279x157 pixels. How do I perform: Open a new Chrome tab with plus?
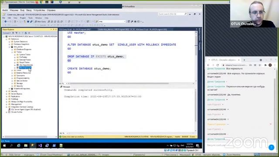click(x=244, y=60)
